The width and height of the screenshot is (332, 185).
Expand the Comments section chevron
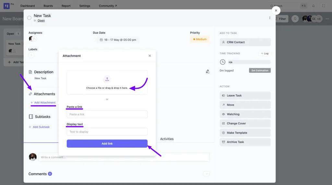coord(207,174)
